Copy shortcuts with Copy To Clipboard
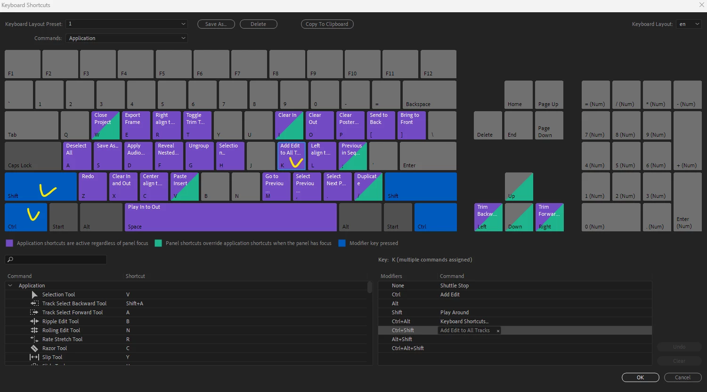Viewport: 707px width, 392px height. (327, 24)
